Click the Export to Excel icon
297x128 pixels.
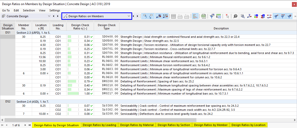pos(204,16)
